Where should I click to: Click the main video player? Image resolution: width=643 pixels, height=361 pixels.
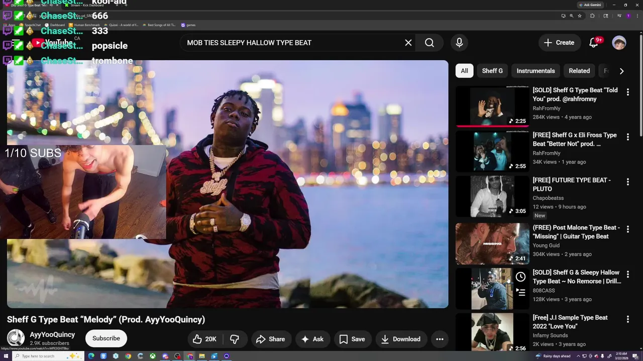click(228, 184)
